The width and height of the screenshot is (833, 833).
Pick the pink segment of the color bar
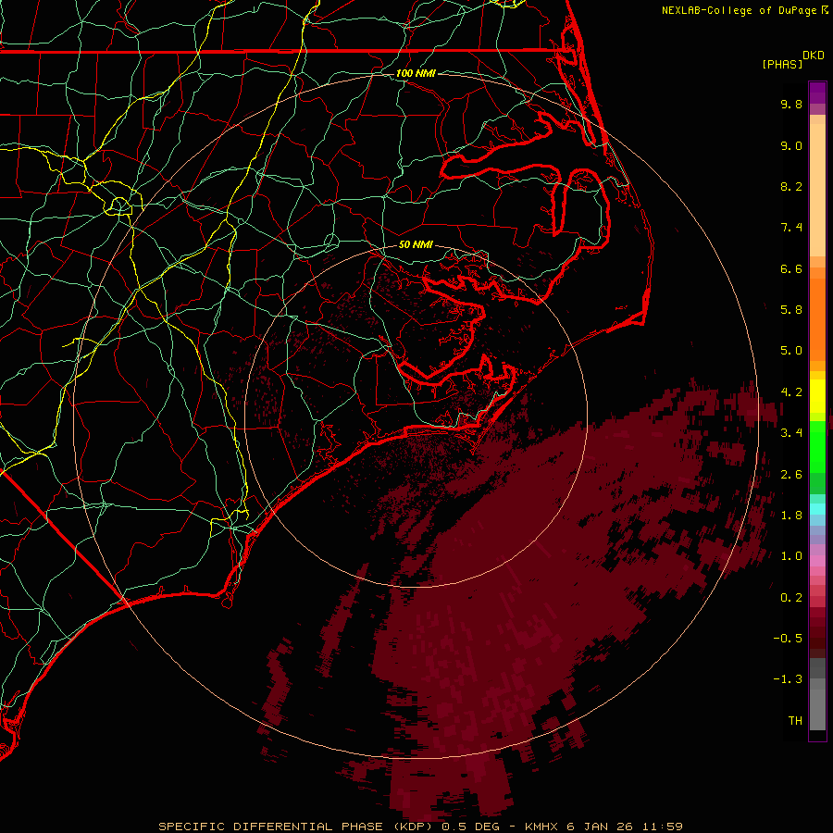tap(817, 561)
